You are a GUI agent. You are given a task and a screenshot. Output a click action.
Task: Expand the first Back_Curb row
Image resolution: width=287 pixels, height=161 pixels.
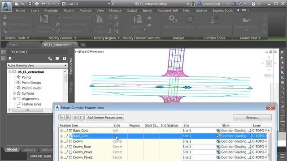click(62, 131)
